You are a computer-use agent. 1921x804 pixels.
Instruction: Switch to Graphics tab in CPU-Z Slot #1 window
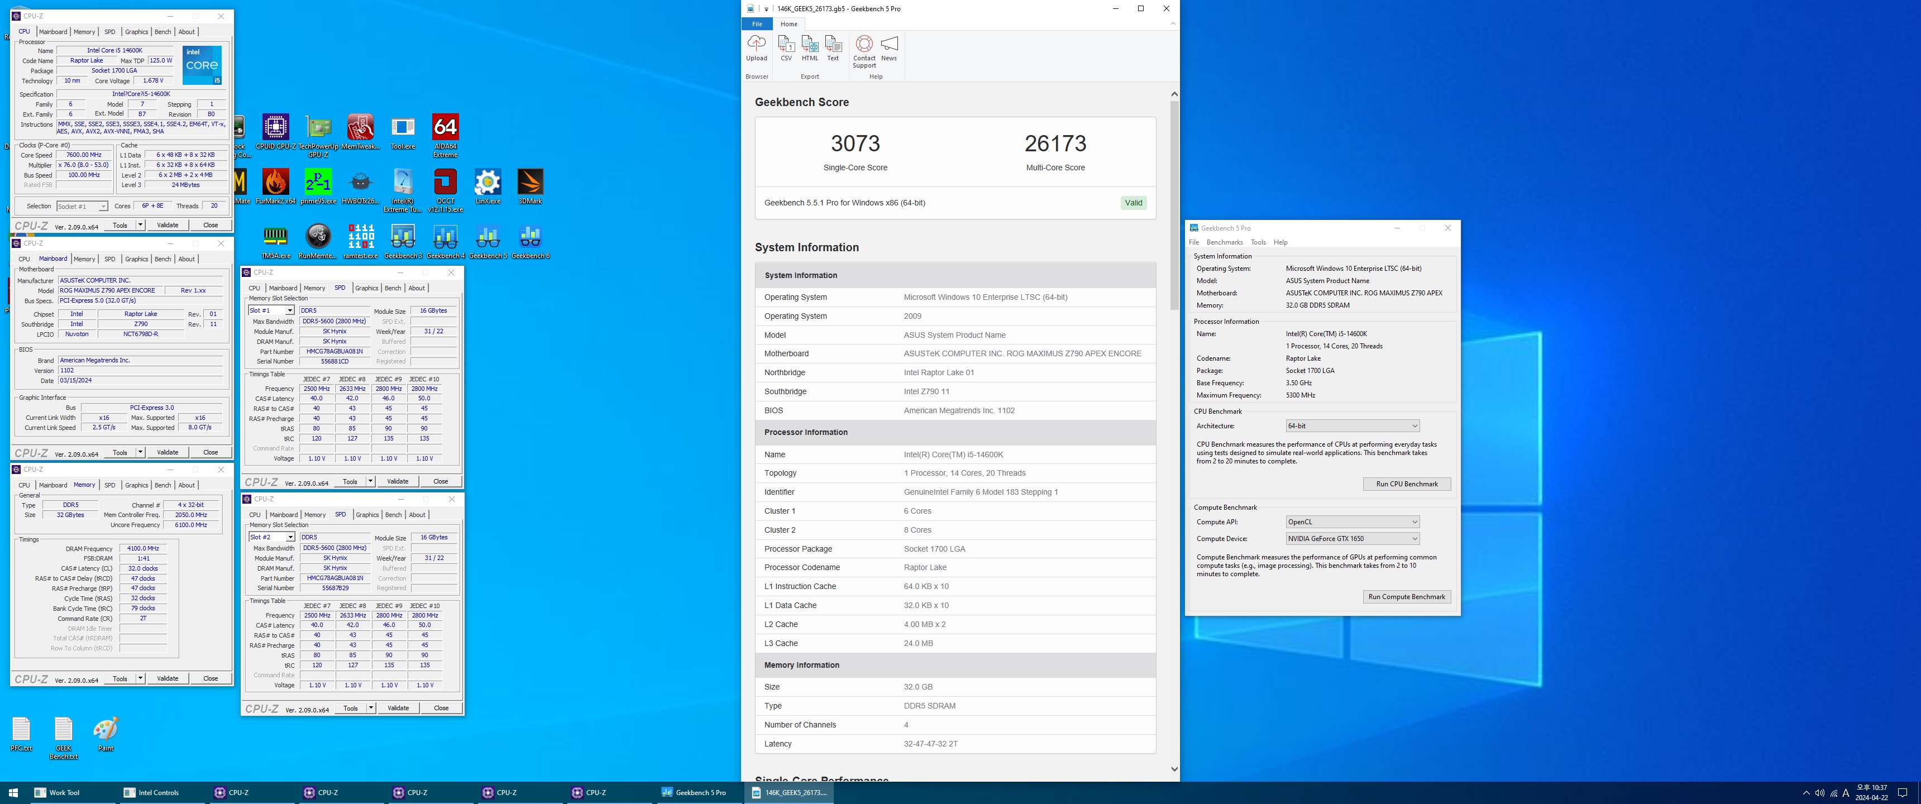point(366,288)
